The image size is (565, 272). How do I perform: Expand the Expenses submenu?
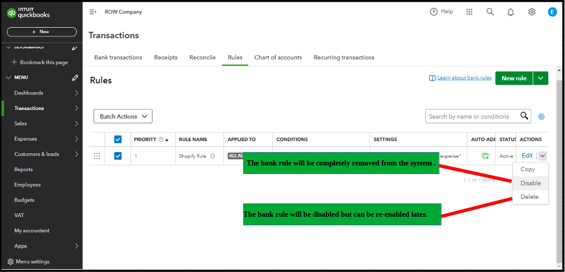pos(76,139)
